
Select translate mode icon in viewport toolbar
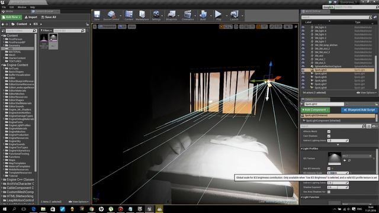(221, 27)
